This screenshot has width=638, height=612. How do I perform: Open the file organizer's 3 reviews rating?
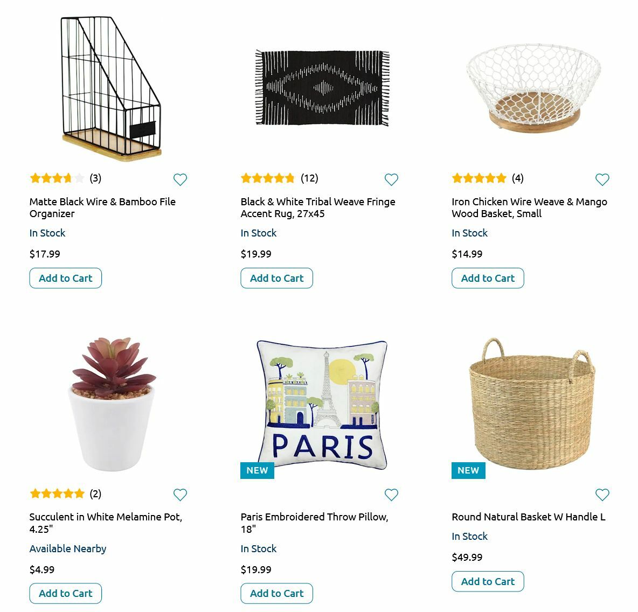(65, 178)
